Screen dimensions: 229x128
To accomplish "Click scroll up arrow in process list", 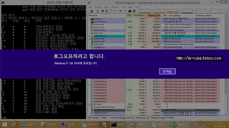I will [226, 15].
